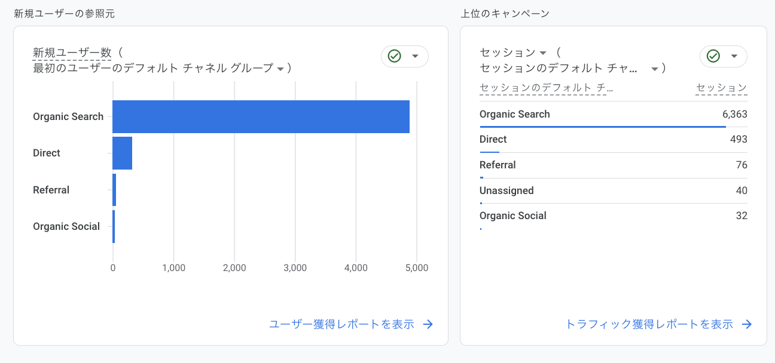Open data quality dropdown arrow in sessions card
This screenshot has width=775, height=363.
point(734,56)
